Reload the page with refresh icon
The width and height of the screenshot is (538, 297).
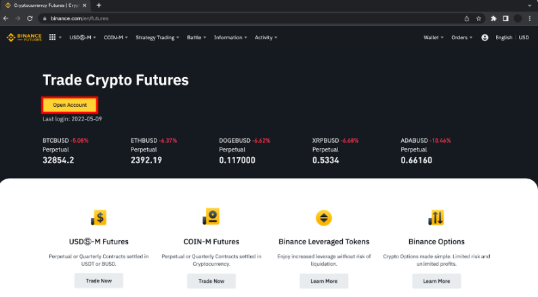click(x=30, y=18)
